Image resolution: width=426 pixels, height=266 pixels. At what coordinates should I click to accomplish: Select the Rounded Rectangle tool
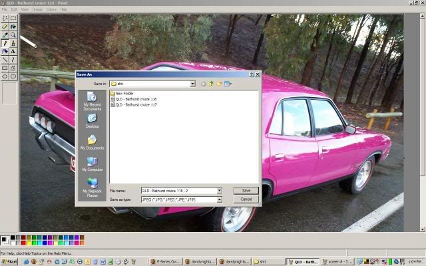pos(13,76)
